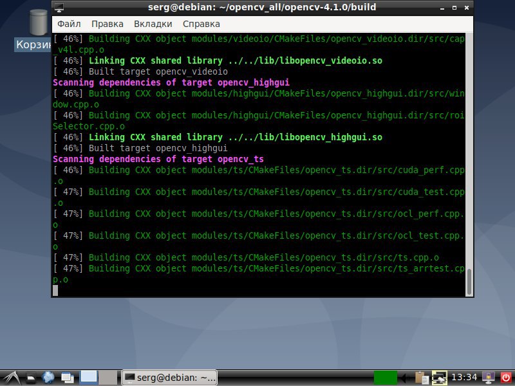The width and height of the screenshot is (515, 386).
Task: Click the 13:34 clock
Action: tap(464, 378)
